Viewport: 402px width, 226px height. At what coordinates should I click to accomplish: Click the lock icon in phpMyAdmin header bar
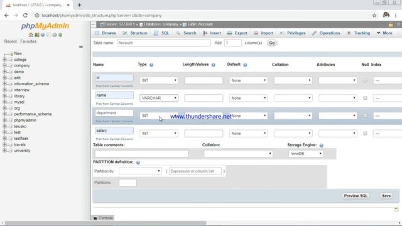coord(391,24)
